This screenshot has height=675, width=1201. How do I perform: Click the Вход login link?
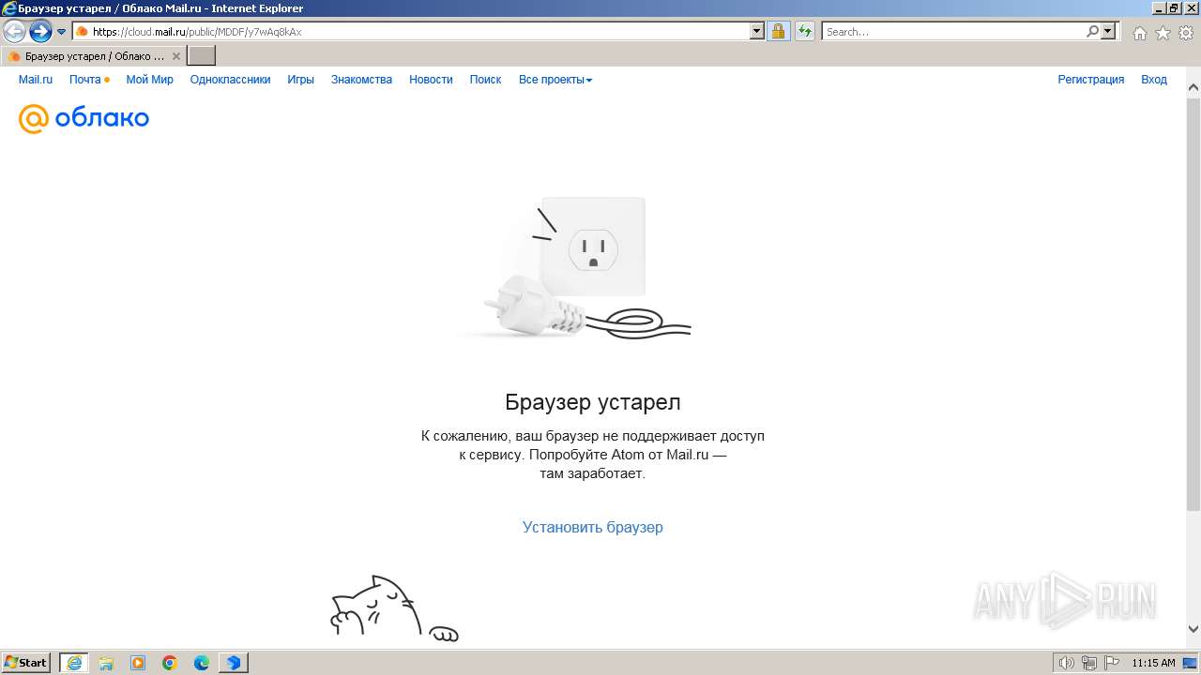[x=1154, y=80]
